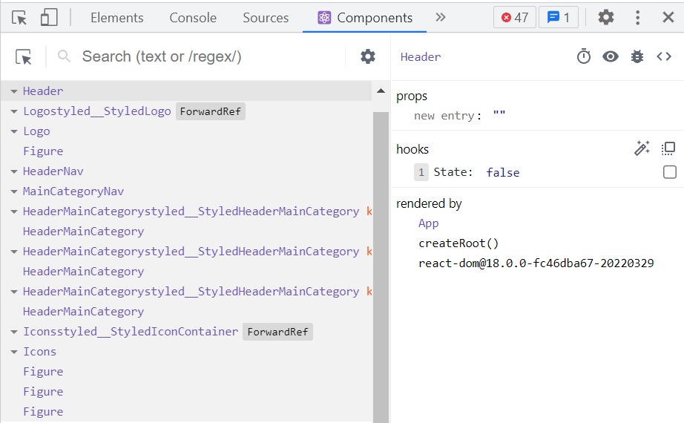Viewport: 684px width, 423px height.
Task: Click the react-dom@18.0.0 version entry
Action: [536, 263]
